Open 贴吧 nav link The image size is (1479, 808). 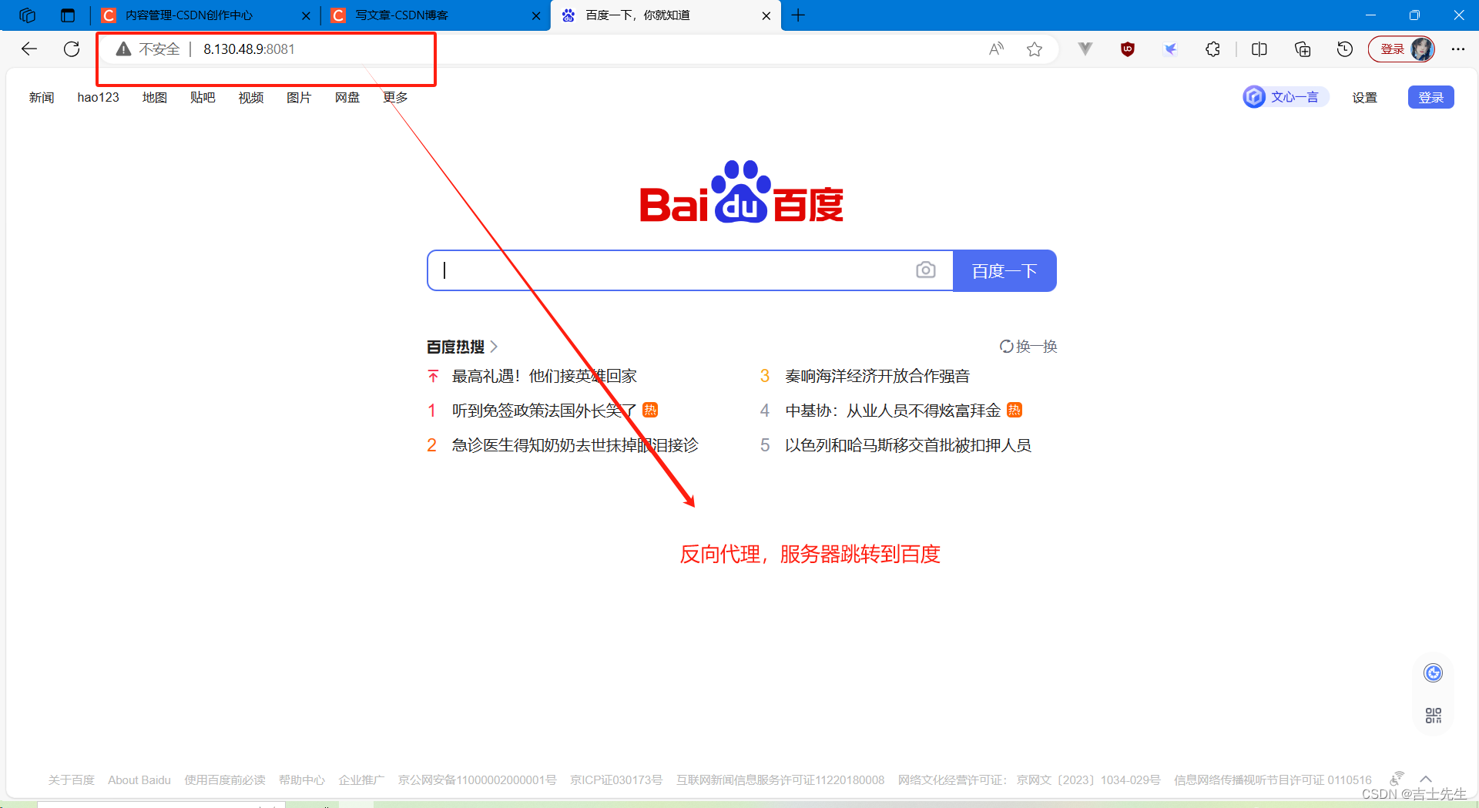click(x=203, y=97)
